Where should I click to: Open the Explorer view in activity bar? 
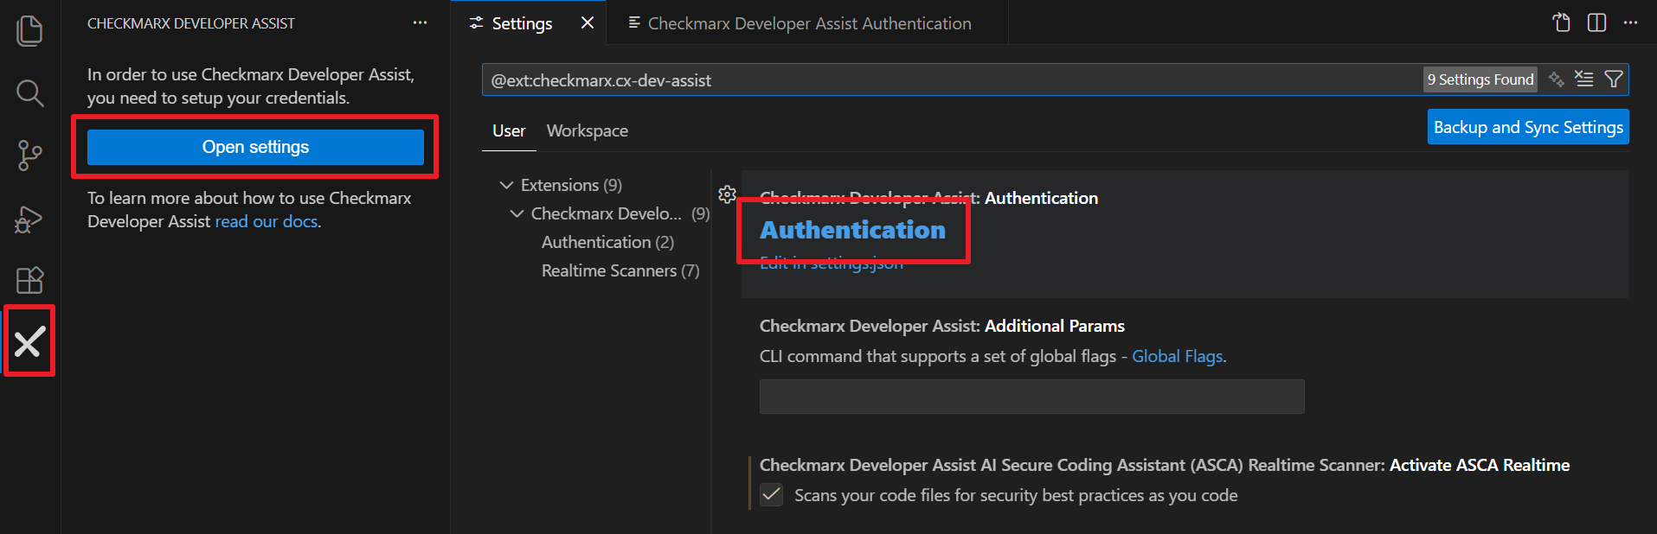tap(29, 30)
